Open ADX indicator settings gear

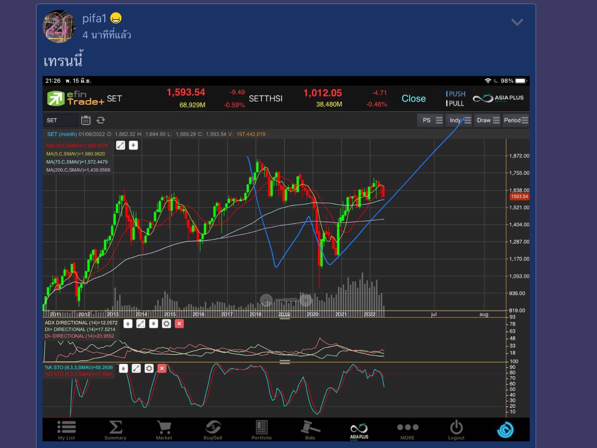click(x=166, y=324)
